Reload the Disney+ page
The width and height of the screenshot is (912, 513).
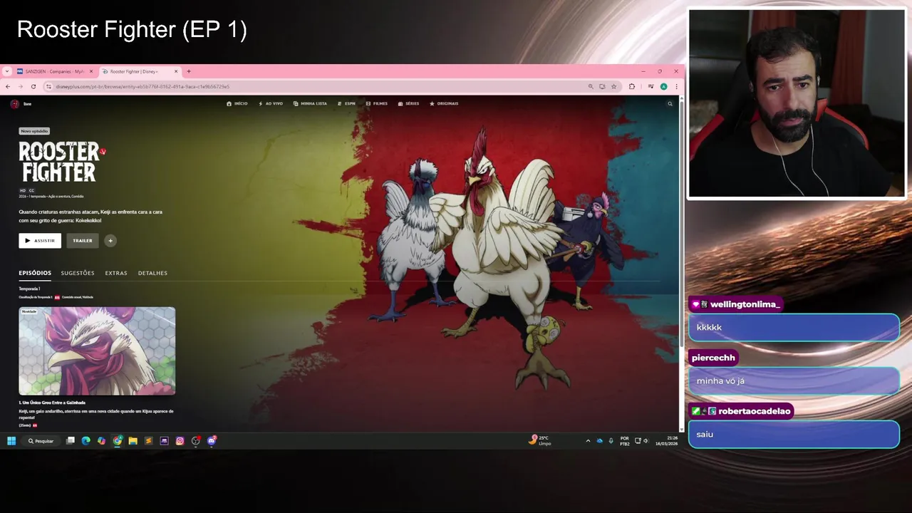[x=33, y=86]
